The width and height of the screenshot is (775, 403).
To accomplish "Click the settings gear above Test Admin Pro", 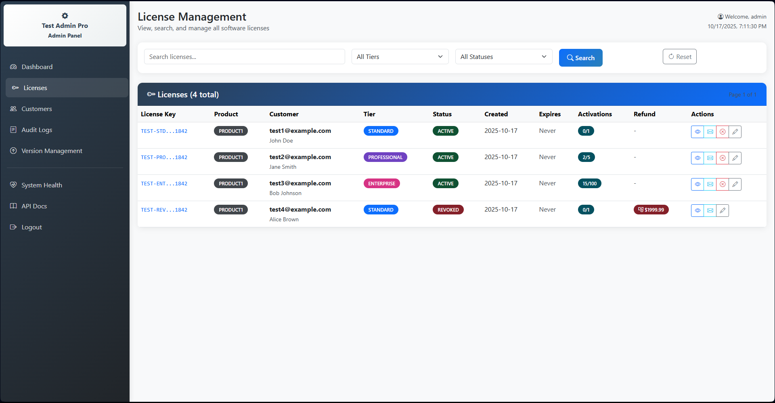I will click(x=65, y=16).
